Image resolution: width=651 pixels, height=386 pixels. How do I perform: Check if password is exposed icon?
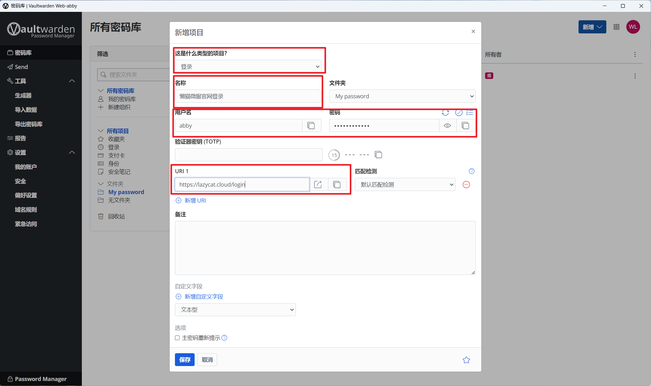459,113
